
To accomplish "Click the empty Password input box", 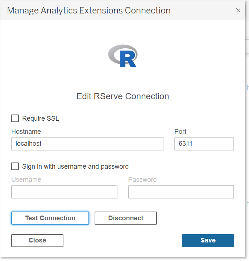I will pyautogui.click(x=181, y=192).
